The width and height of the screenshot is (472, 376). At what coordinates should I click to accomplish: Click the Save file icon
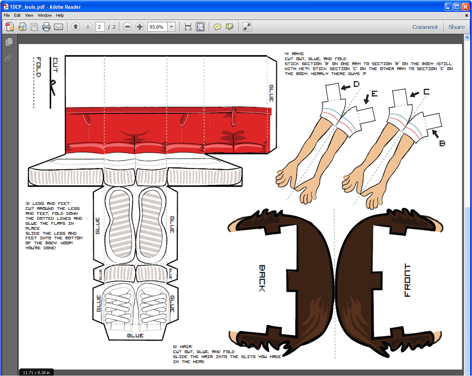[34, 27]
